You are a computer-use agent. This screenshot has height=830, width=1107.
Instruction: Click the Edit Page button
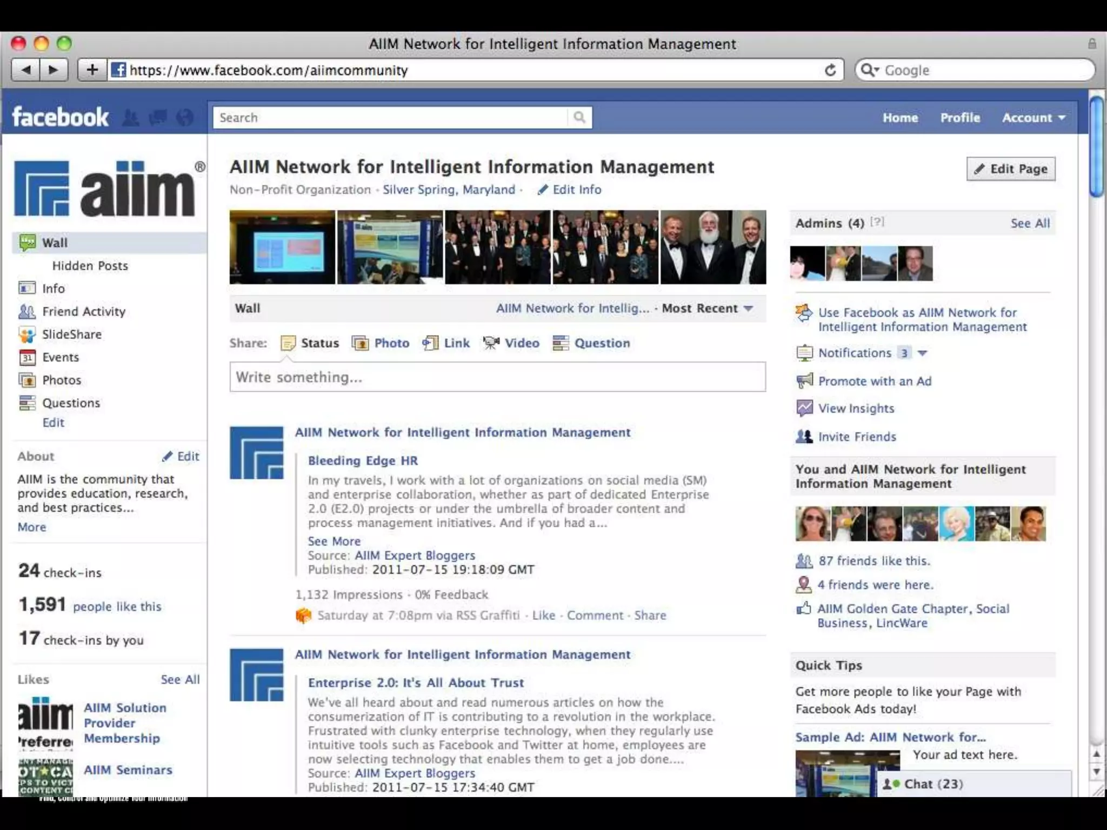1011,169
